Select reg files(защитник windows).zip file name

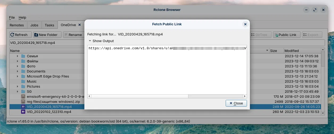click(53, 102)
